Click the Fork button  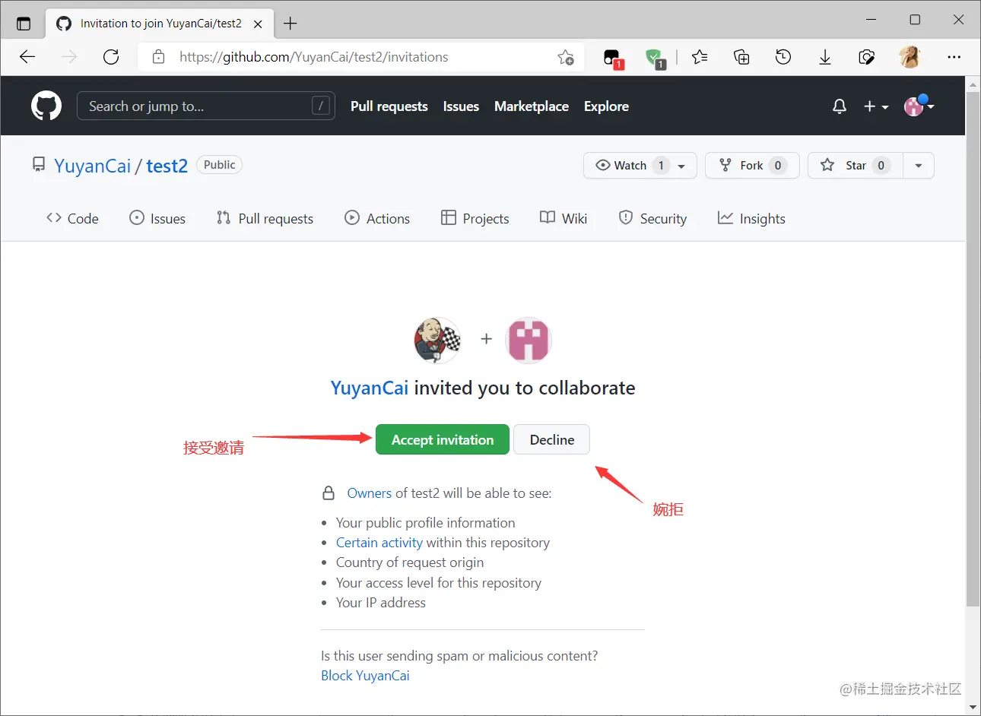click(x=752, y=165)
